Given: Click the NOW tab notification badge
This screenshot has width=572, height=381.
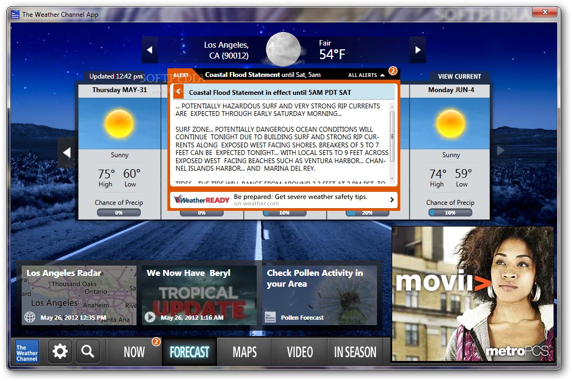Looking at the screenshot, I should 156,341.
